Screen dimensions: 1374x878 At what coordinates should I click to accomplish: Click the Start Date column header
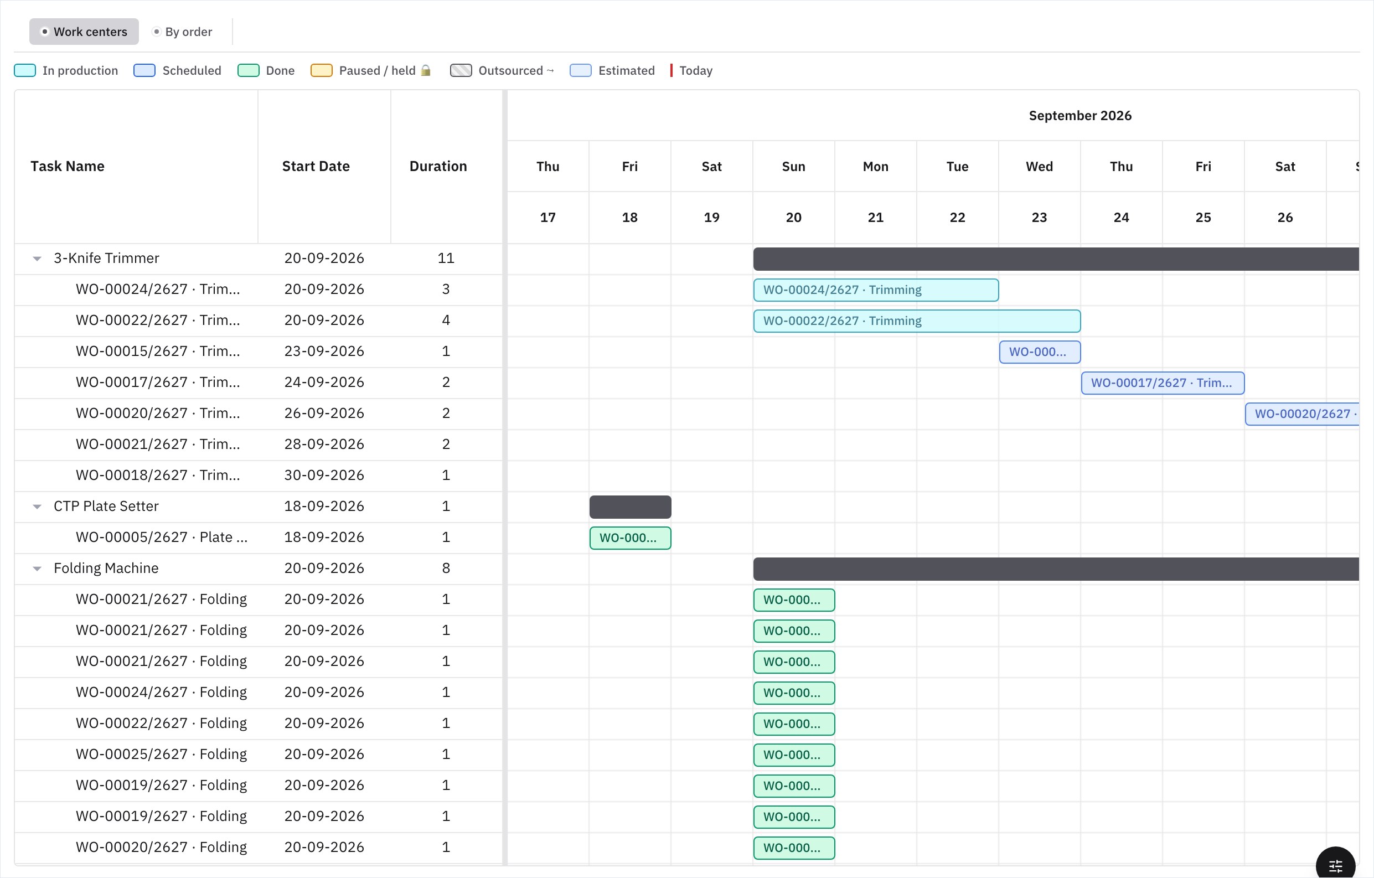coord(324,167)
